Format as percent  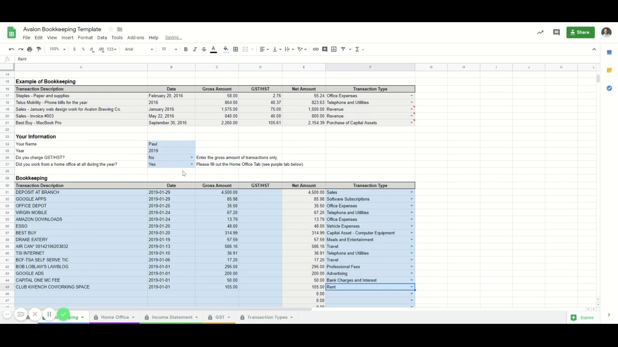click(83, 49)
